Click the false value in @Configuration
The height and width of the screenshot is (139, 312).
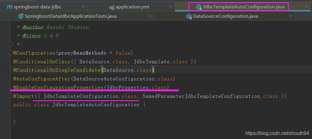123,53
